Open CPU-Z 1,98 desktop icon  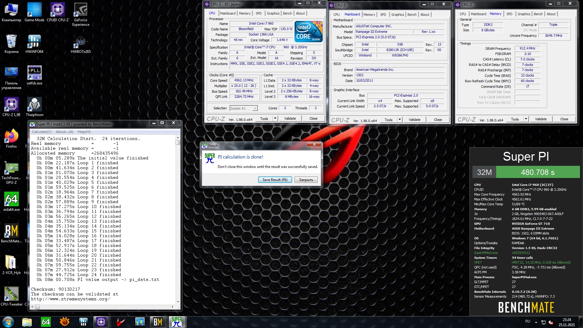(x=12, y=107)
